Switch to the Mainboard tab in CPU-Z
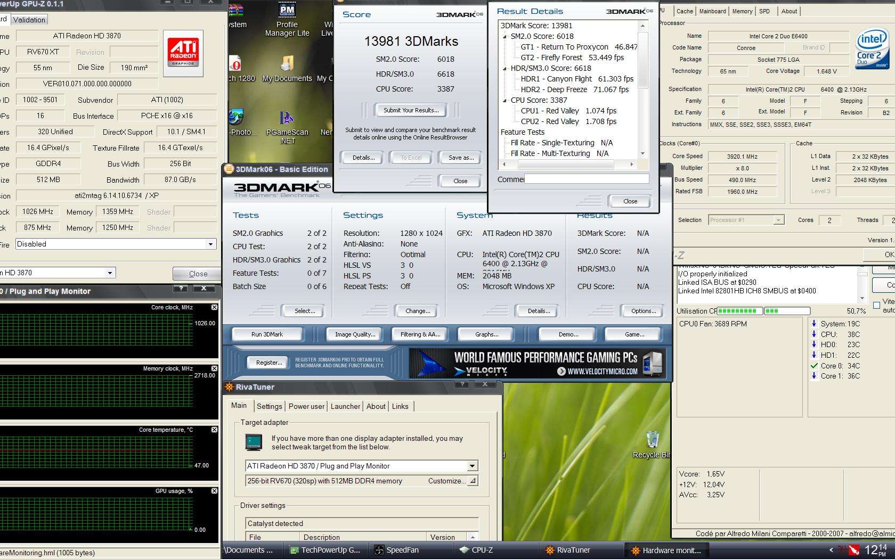This screenshot has height=559, width=895. 713,11
